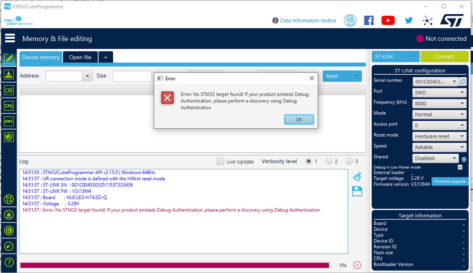Open the Speed Reliable dropdown
The width and height of the screenshot is (473, 273).
[x=439, y=147]
